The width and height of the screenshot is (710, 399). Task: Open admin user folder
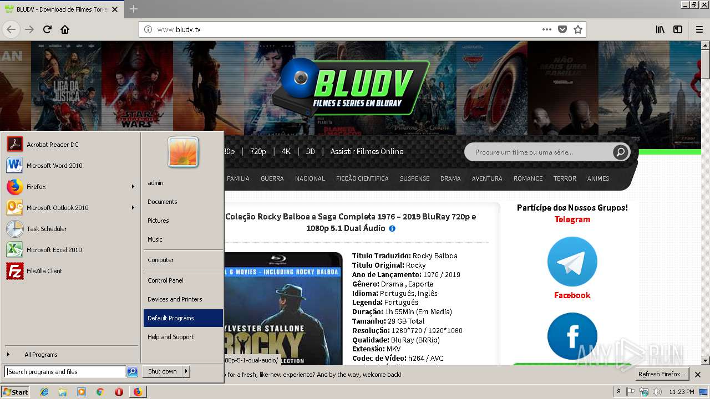183,183
